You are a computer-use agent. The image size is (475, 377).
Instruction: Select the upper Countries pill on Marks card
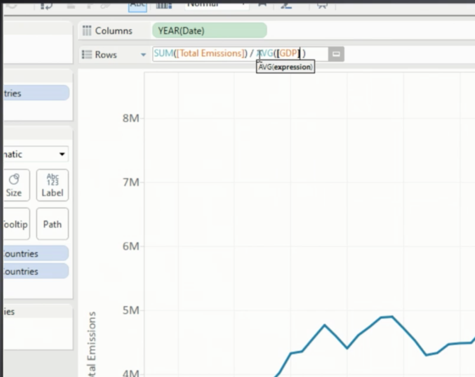[x=35, y=253]
